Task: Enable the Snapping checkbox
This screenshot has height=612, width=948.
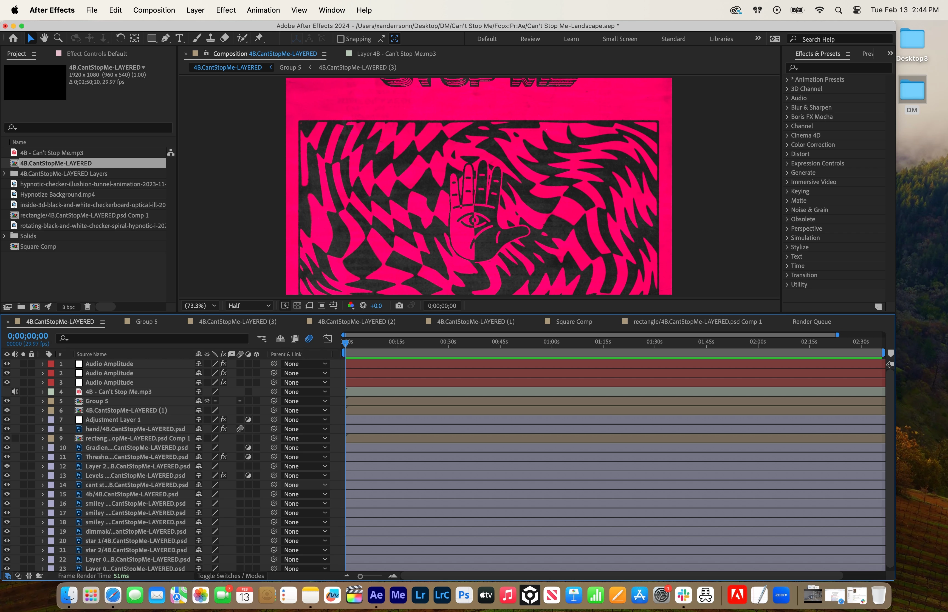Action: pos(340,39)
